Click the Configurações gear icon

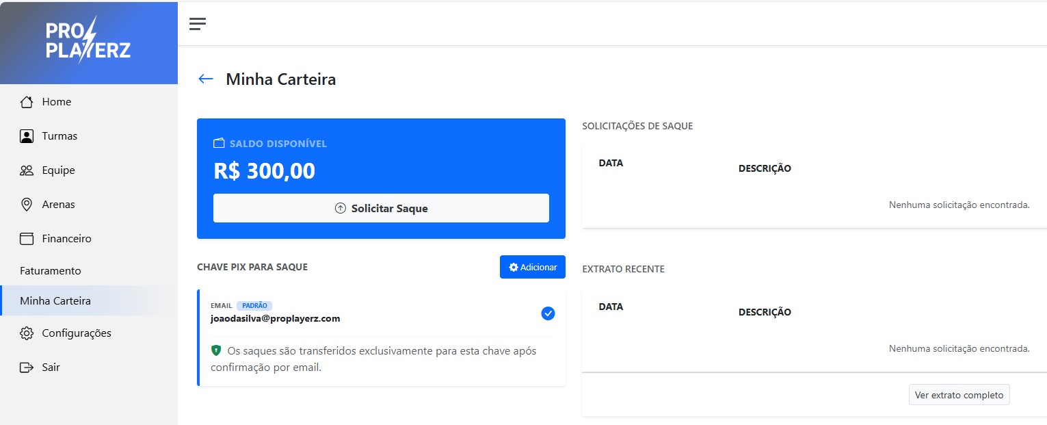tap(27, 333)
